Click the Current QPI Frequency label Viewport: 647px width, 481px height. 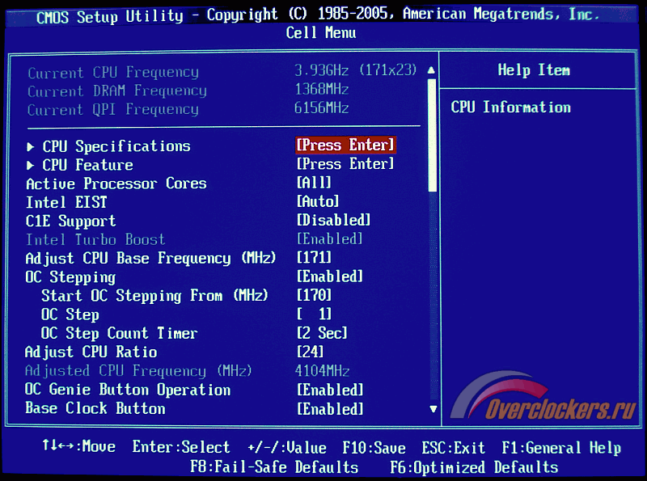113,110
